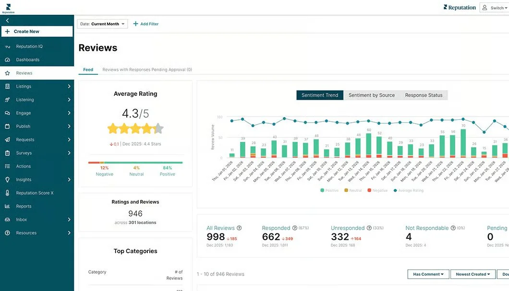The width and height of the screenshot is (509, 291).
Task: Open Reviews with Responses Pending Approval tab
Action: click(147, 70)
